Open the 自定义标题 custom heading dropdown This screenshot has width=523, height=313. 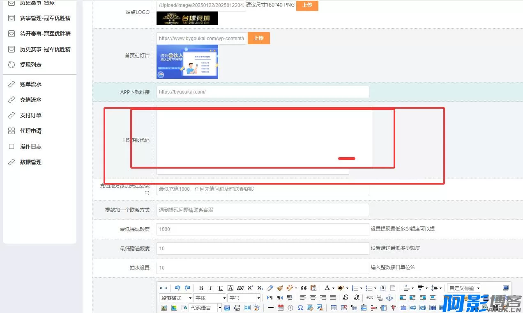[463, 288]
